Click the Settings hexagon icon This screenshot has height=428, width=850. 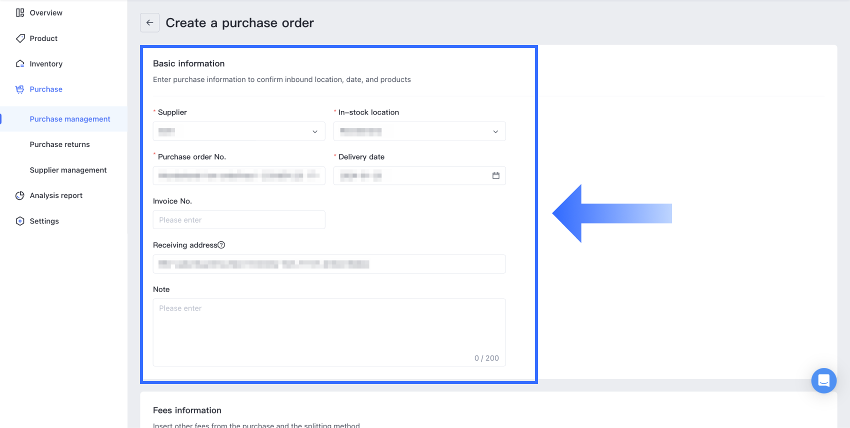[x=20, y=221]
